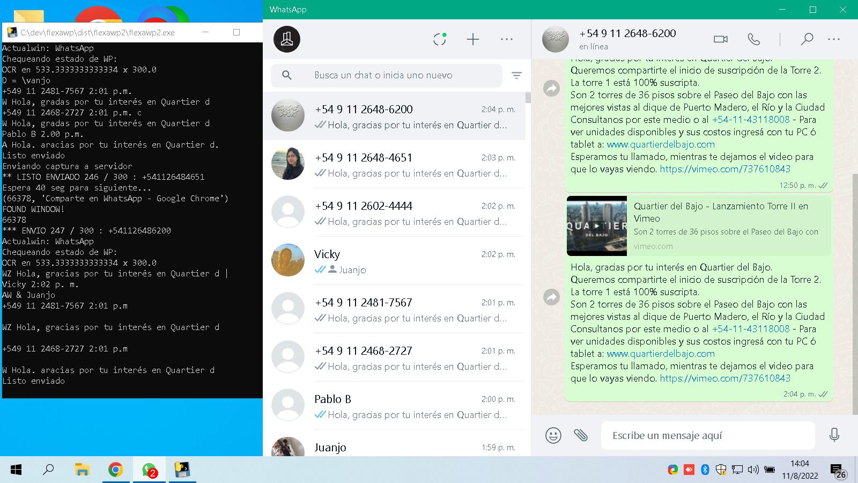The height and width of the screenshot is (483, 858).
Task: Open the volume control in the system tray
Action: pyautogui.click(x=753, y=470)
